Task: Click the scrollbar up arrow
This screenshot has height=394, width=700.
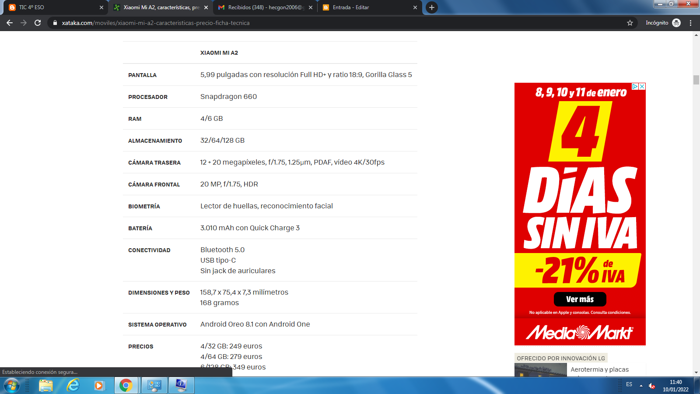Action: click(x=696, y=35)
